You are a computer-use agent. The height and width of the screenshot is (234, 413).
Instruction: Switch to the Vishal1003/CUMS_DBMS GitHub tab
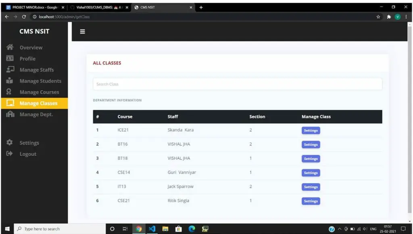pyautogui.click(x=97, y=7)
